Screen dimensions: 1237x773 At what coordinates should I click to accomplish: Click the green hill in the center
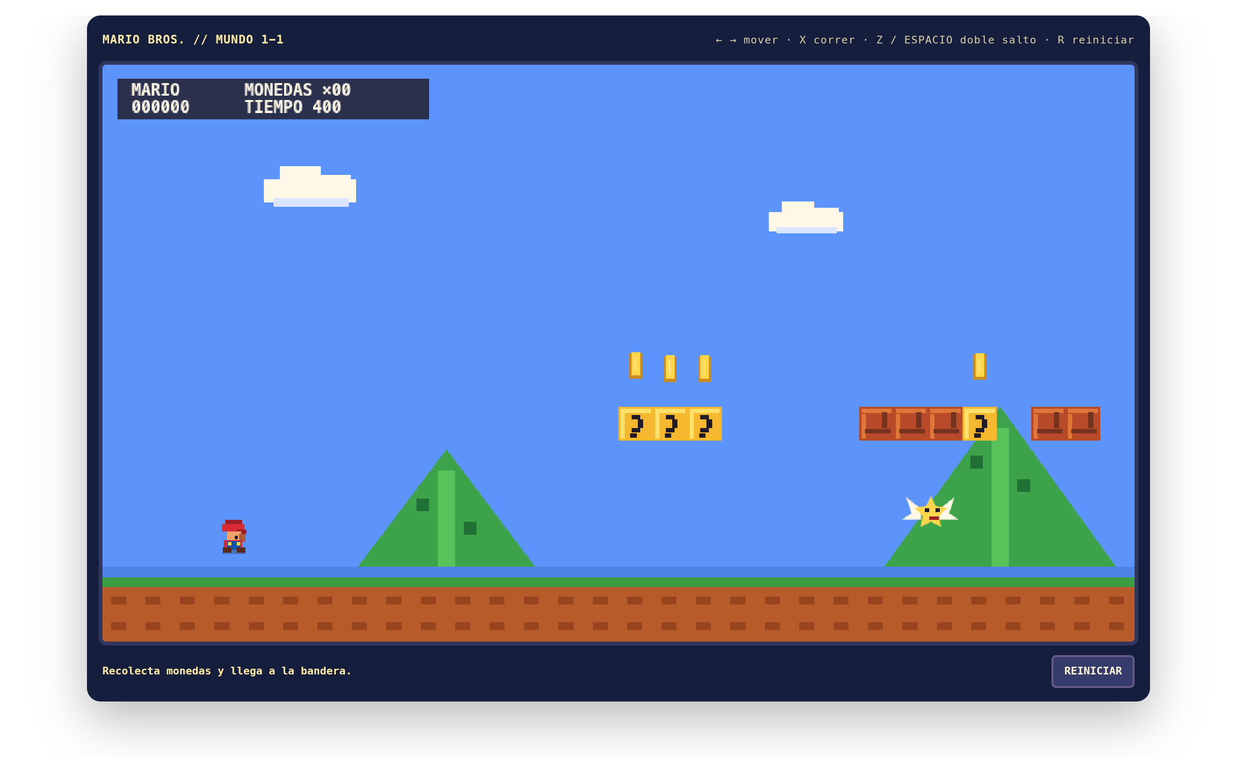pyautogui.click(x=446, y=508)
